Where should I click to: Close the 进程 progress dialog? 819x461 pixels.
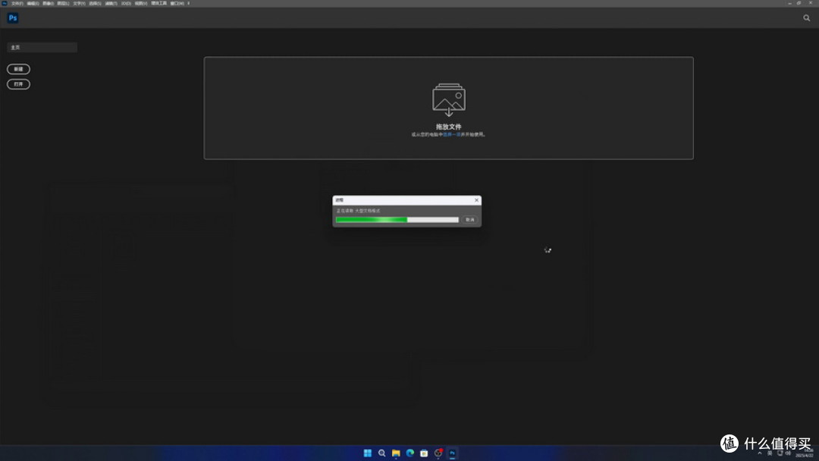[x=476, y=200]
